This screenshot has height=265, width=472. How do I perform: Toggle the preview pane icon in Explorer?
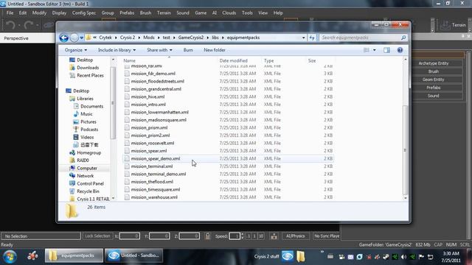pyautogui.click(x=386, y=50)
